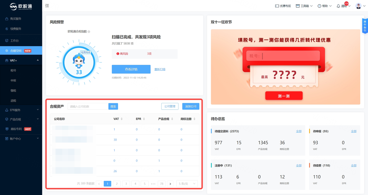The height and width of the screenshot is (195, 368).
Task: Open the 工具箱 toolbox icon
Action: pyautogui.click(x=298, y=5)
